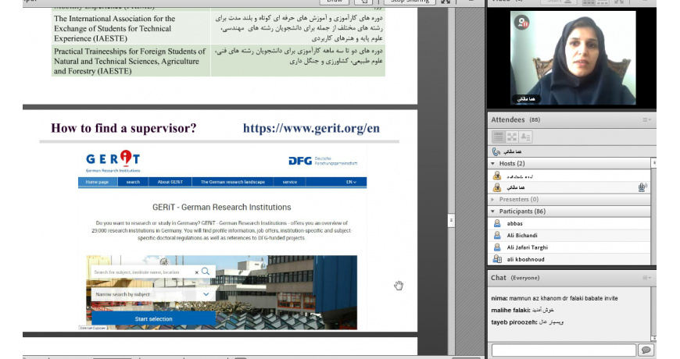Switch Attendees pod to breakout room view
The width and height of the screenshot is (680, 359).
click(x=512, y=137)
